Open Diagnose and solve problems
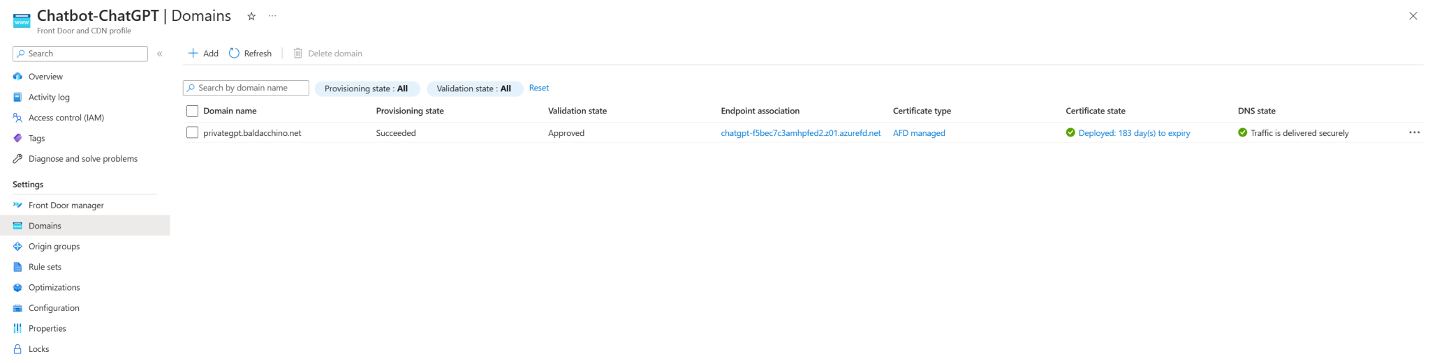Viewport: 1430px width, 363px height. [x=84, y=159]
